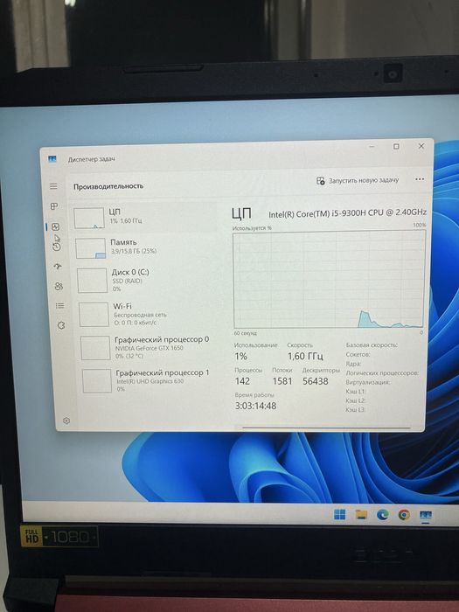
Task: Click the Логических процессоров label
Action: tap(382, 372)
